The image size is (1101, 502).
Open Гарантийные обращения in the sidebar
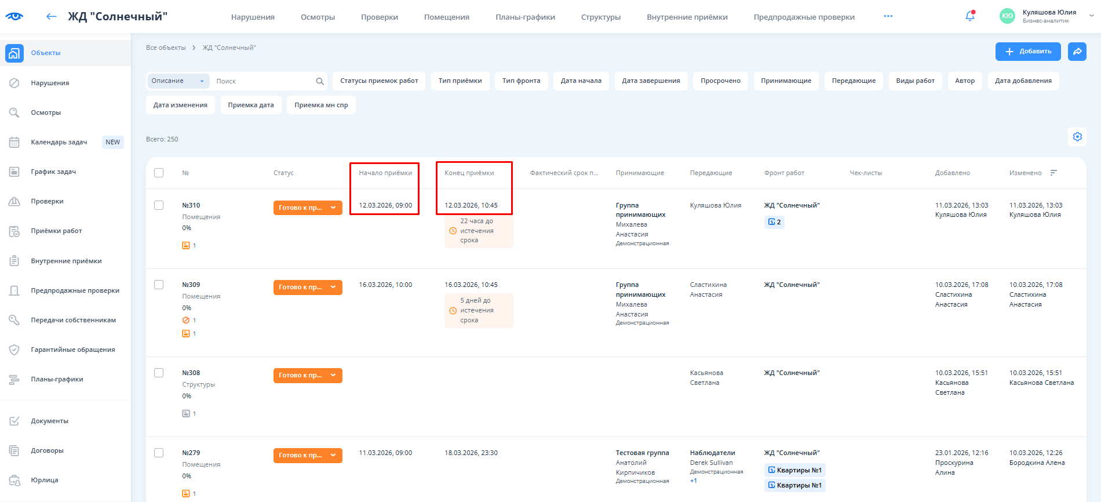pyautogui.click(x=73, y=350)
